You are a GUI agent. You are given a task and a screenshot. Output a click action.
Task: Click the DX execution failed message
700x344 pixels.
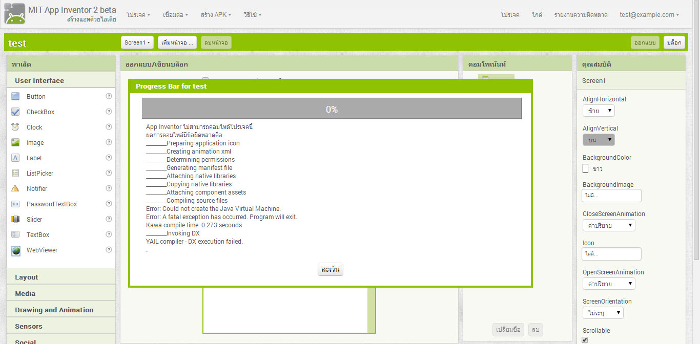194,242
